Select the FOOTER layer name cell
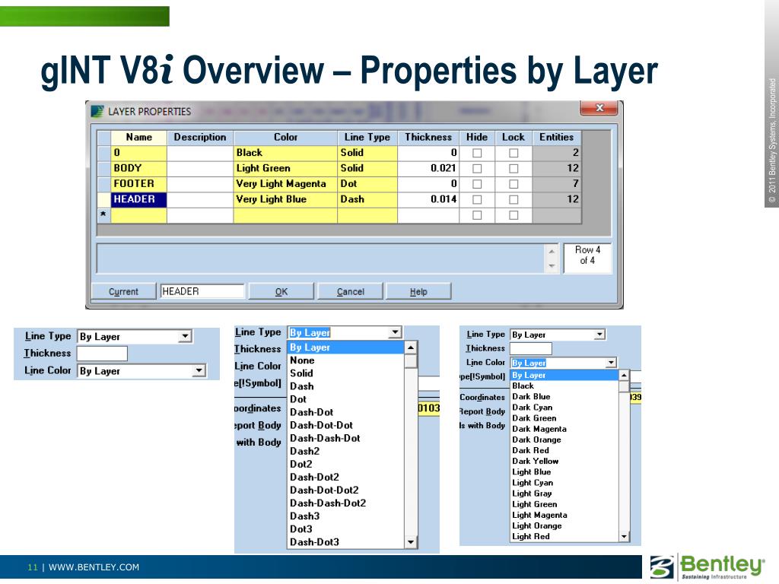This screenshot has height=584, width=779. pyautogui.click(x=138, y=184)
